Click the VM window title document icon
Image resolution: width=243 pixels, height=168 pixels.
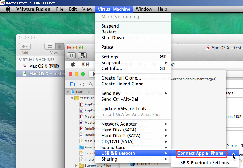click(208, 48)
